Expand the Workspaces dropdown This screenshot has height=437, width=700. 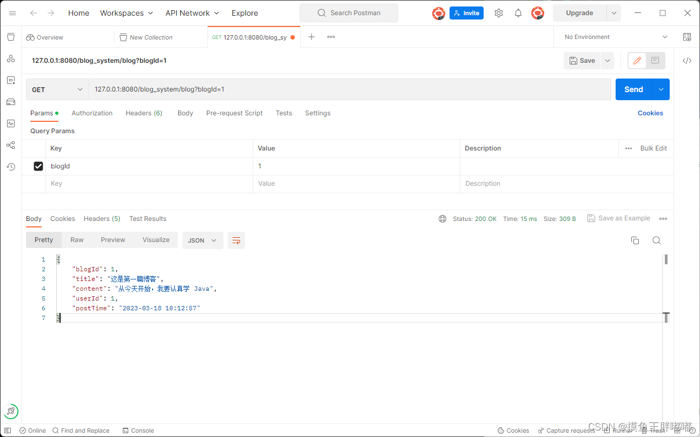pyautogui.click(x=127, y=13)
